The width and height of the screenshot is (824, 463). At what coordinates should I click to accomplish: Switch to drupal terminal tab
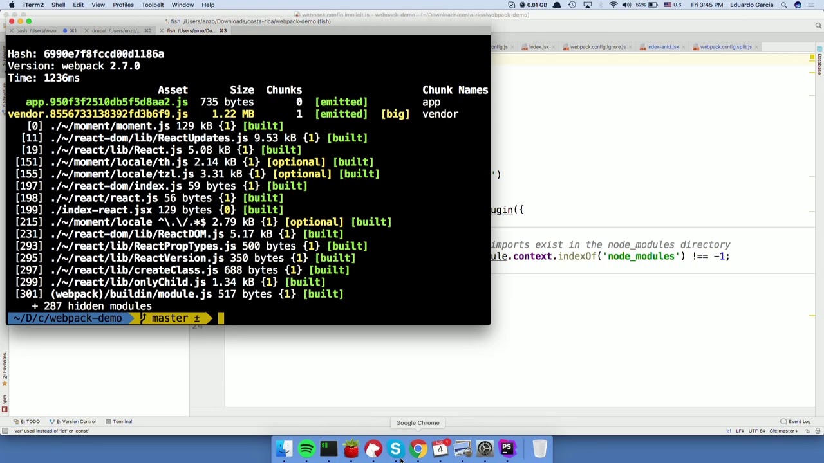pos(119,30)
